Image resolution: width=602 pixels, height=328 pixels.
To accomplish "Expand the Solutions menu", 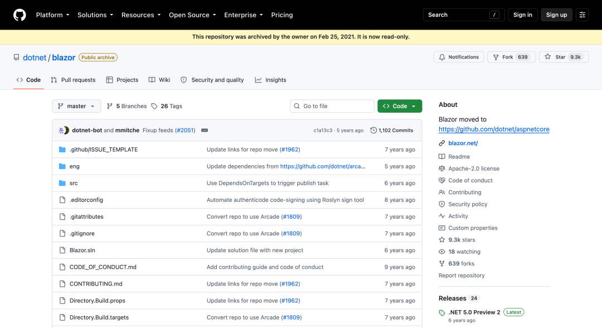I will [95, 15].
